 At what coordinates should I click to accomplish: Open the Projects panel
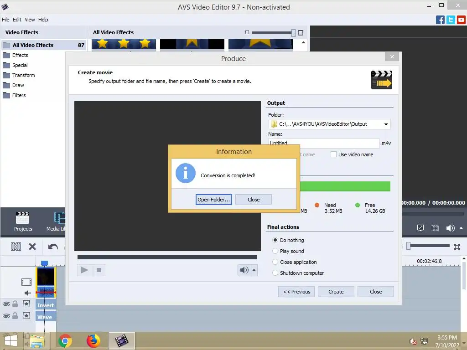(x=23, y=221)
